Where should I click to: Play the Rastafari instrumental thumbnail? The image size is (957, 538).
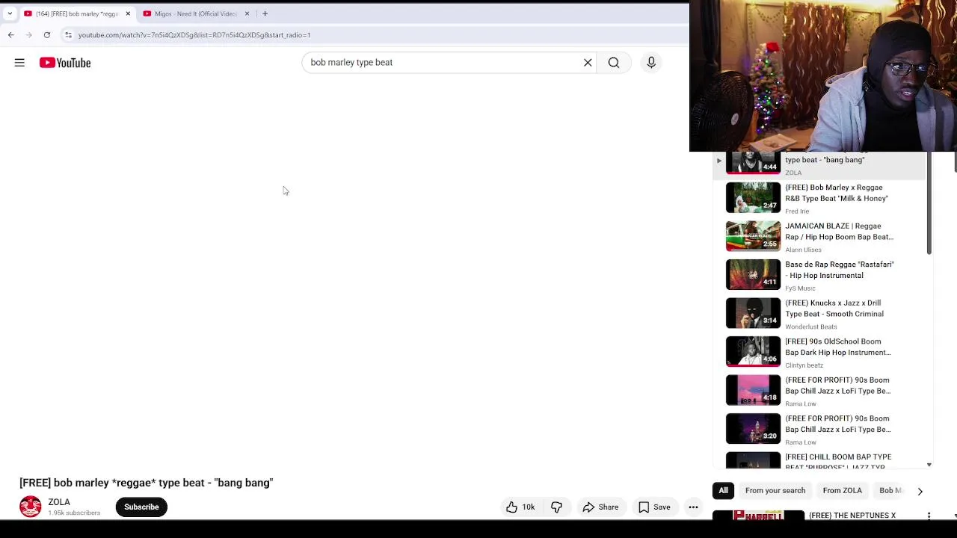point(753,274)
